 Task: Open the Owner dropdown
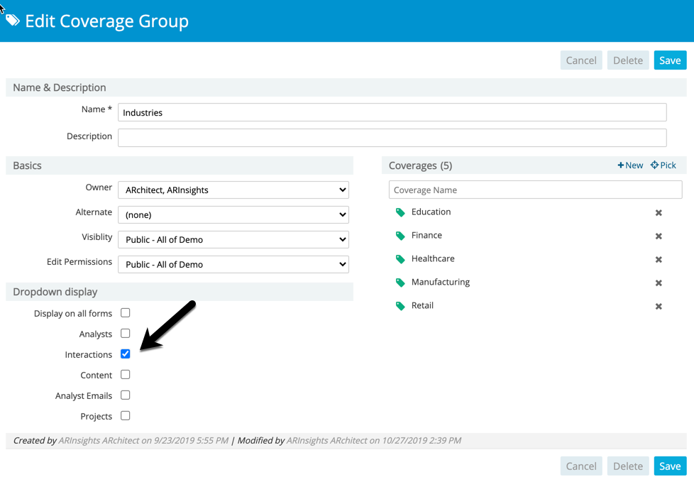[x=233, y=190]
